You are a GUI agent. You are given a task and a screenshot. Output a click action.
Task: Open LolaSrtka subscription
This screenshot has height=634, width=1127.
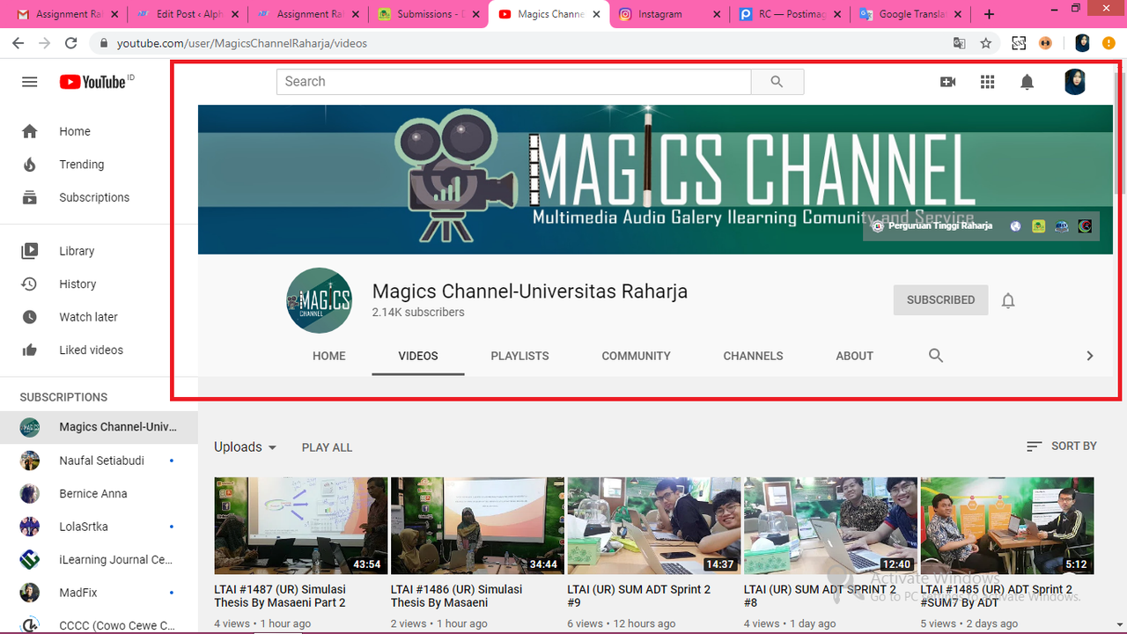click(99, 527)
